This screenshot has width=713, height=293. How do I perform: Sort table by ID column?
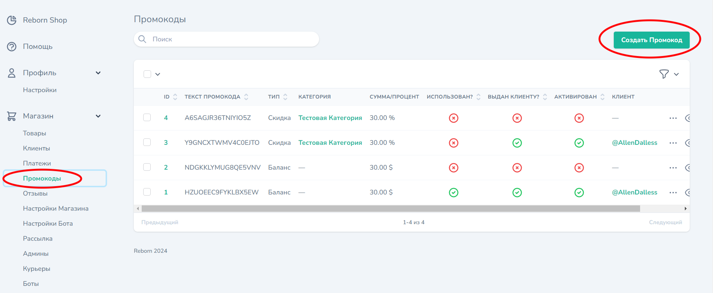(170, 97)
